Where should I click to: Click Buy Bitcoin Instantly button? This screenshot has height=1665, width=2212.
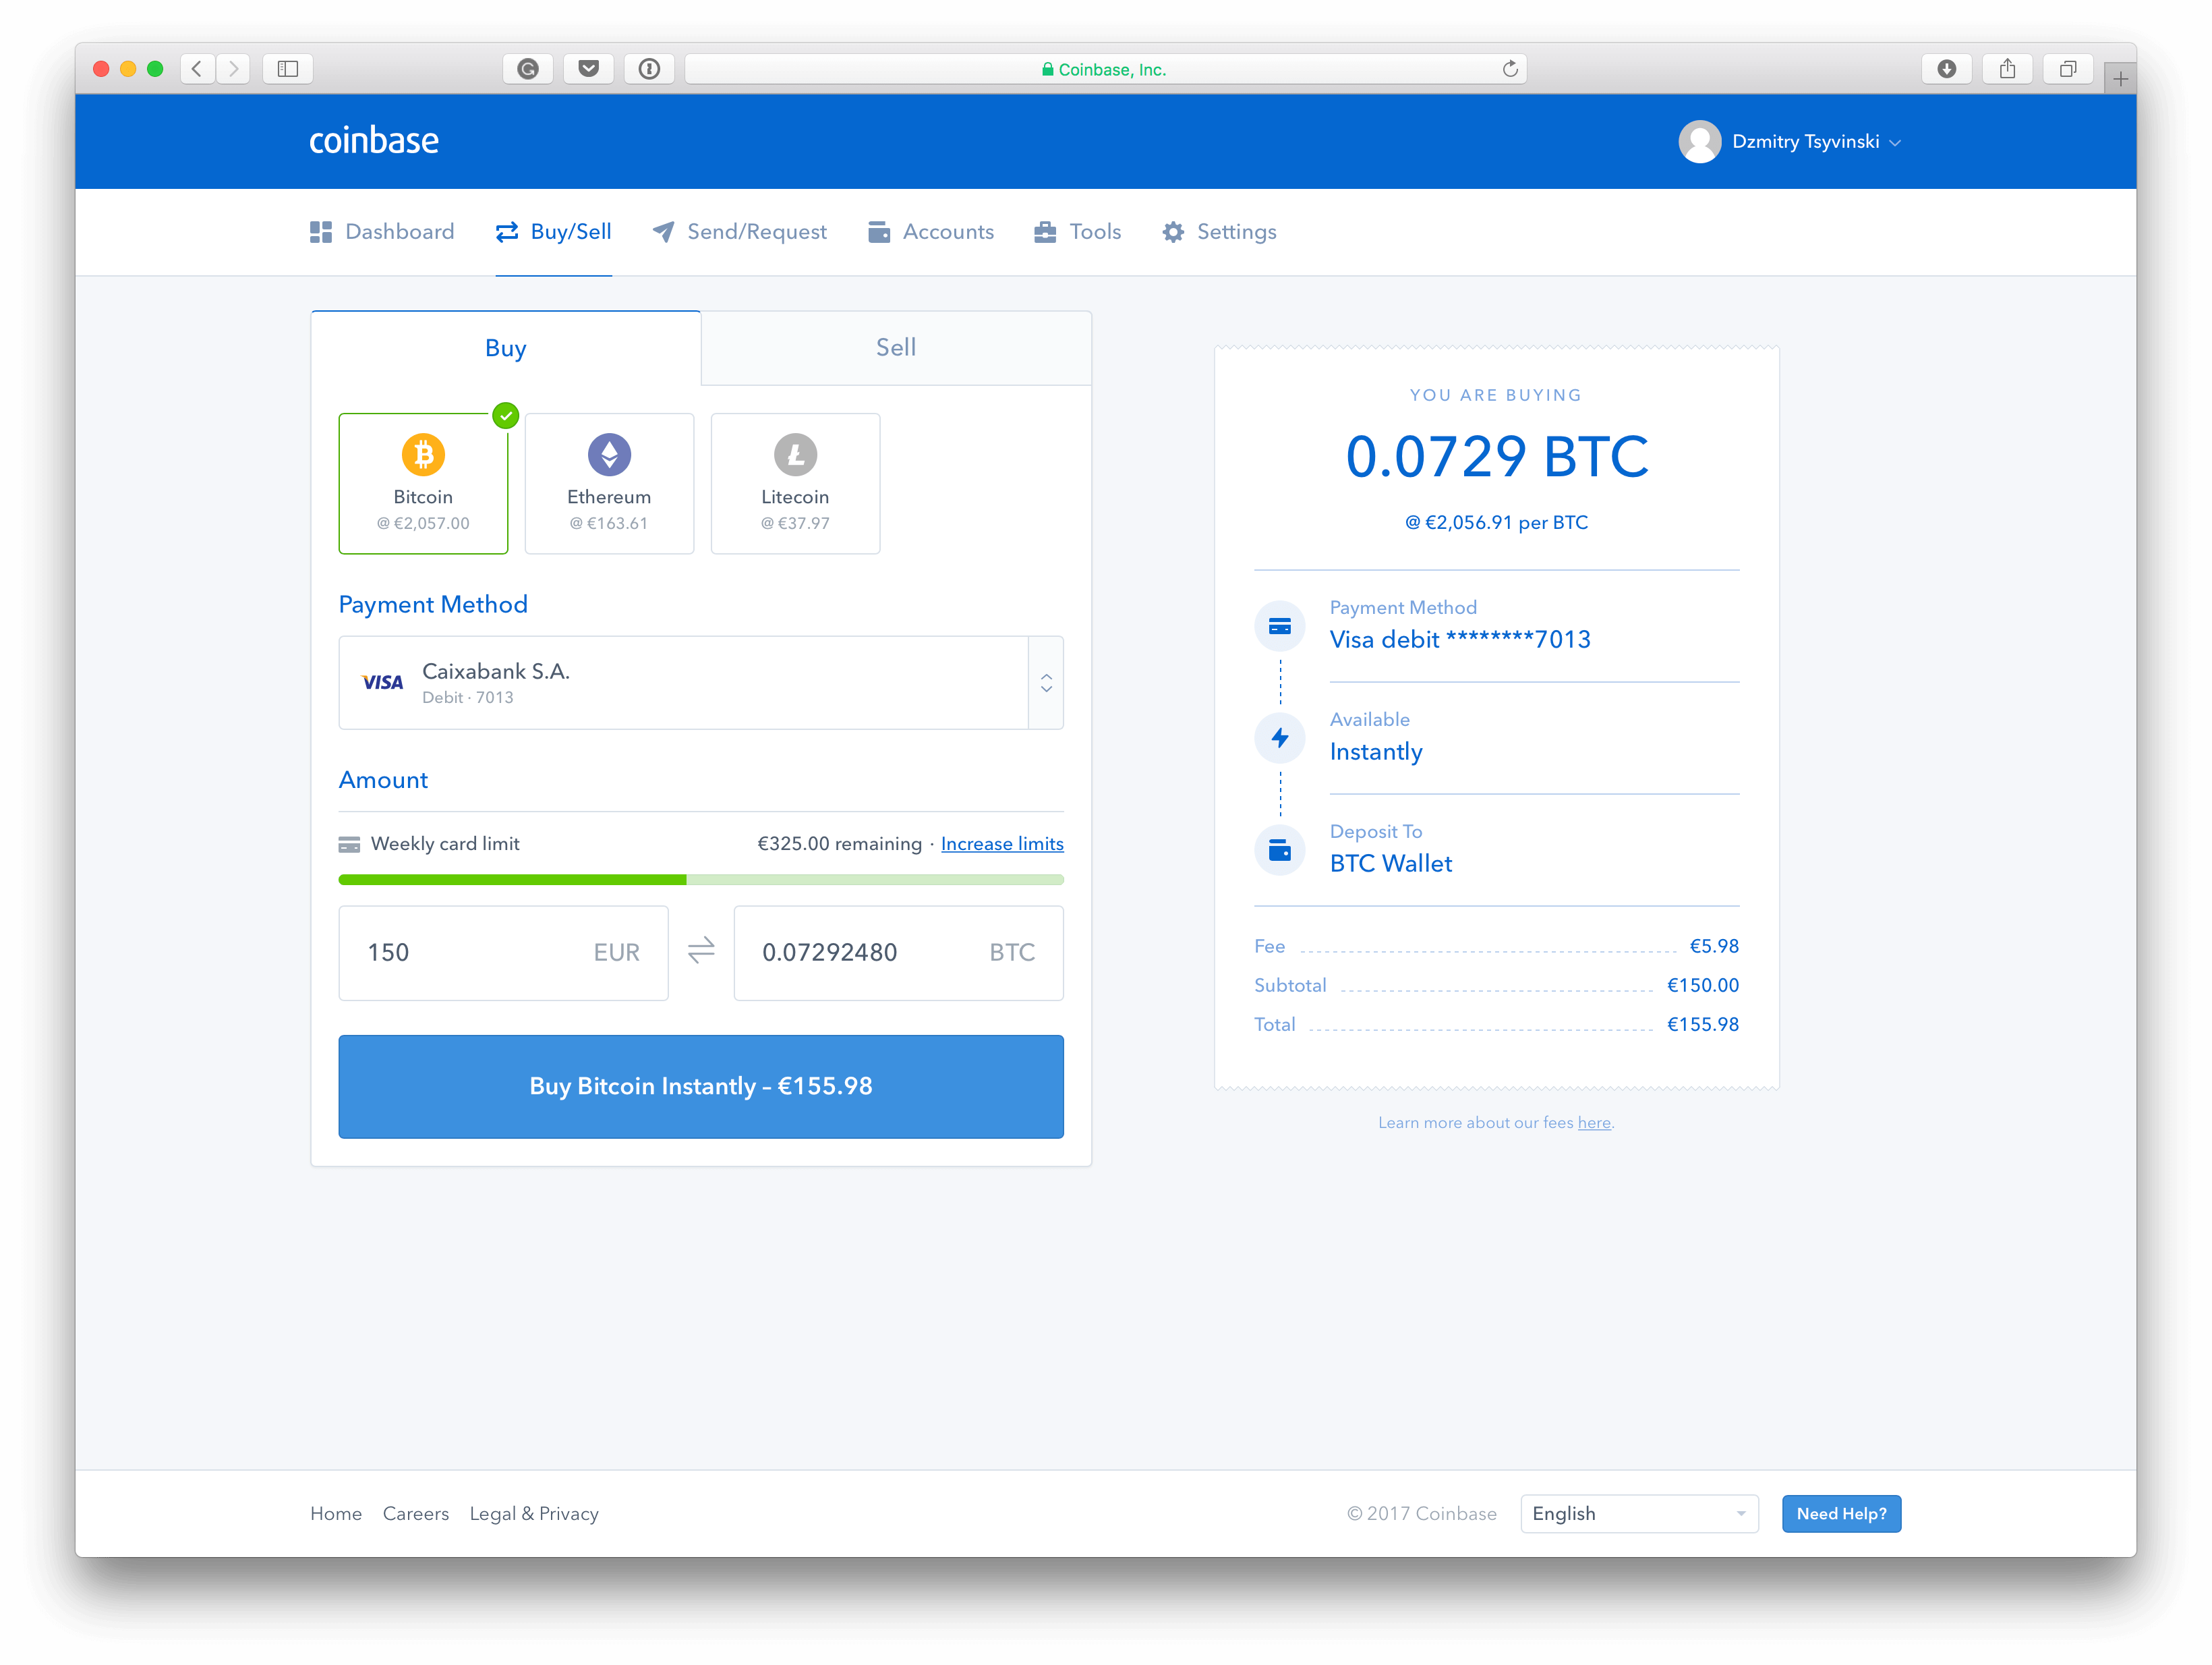click(701, 1085)
